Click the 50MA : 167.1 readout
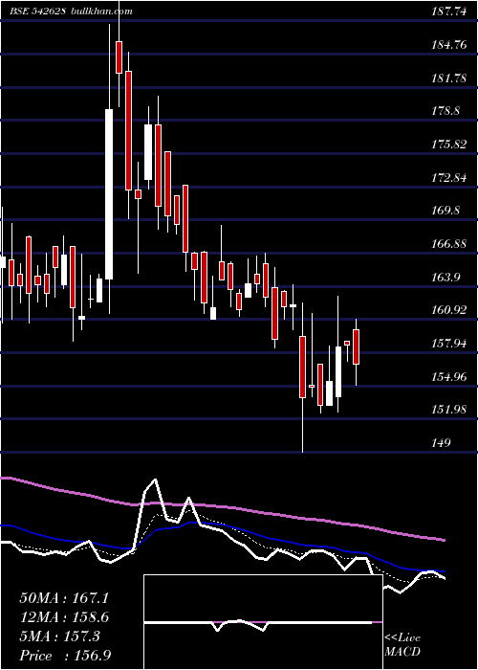 point(64,598)
